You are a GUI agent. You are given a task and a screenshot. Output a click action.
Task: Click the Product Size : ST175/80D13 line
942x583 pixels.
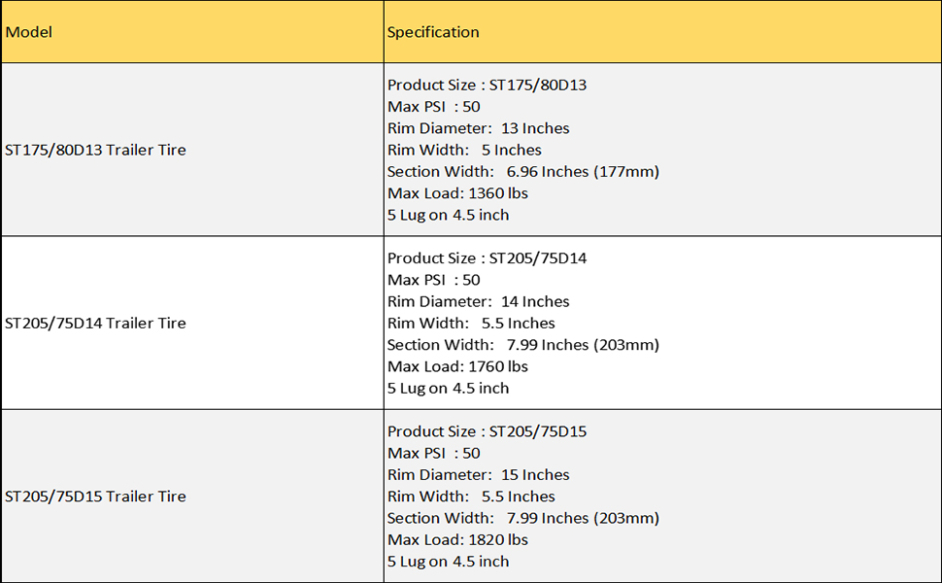click(487, 85)
